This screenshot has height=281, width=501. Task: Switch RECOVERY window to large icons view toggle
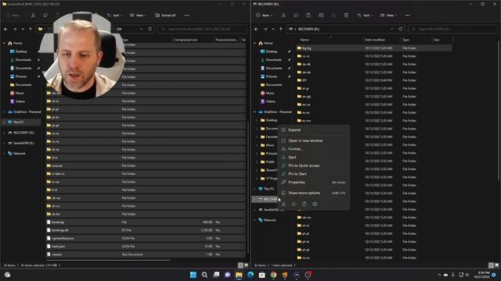tap(496, 265)
